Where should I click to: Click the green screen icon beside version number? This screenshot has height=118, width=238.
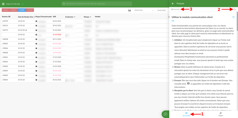click(23, 4)
